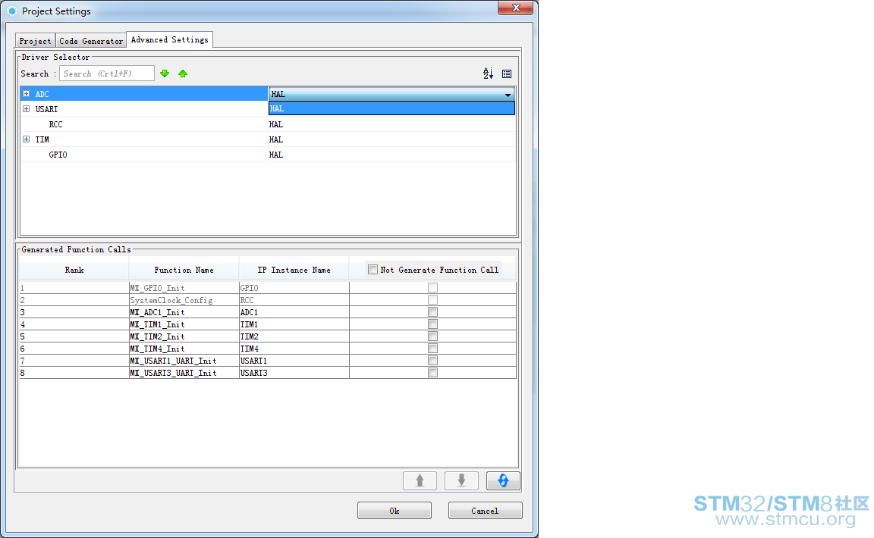Click the USART1 instance name cell

coord(294,361)
